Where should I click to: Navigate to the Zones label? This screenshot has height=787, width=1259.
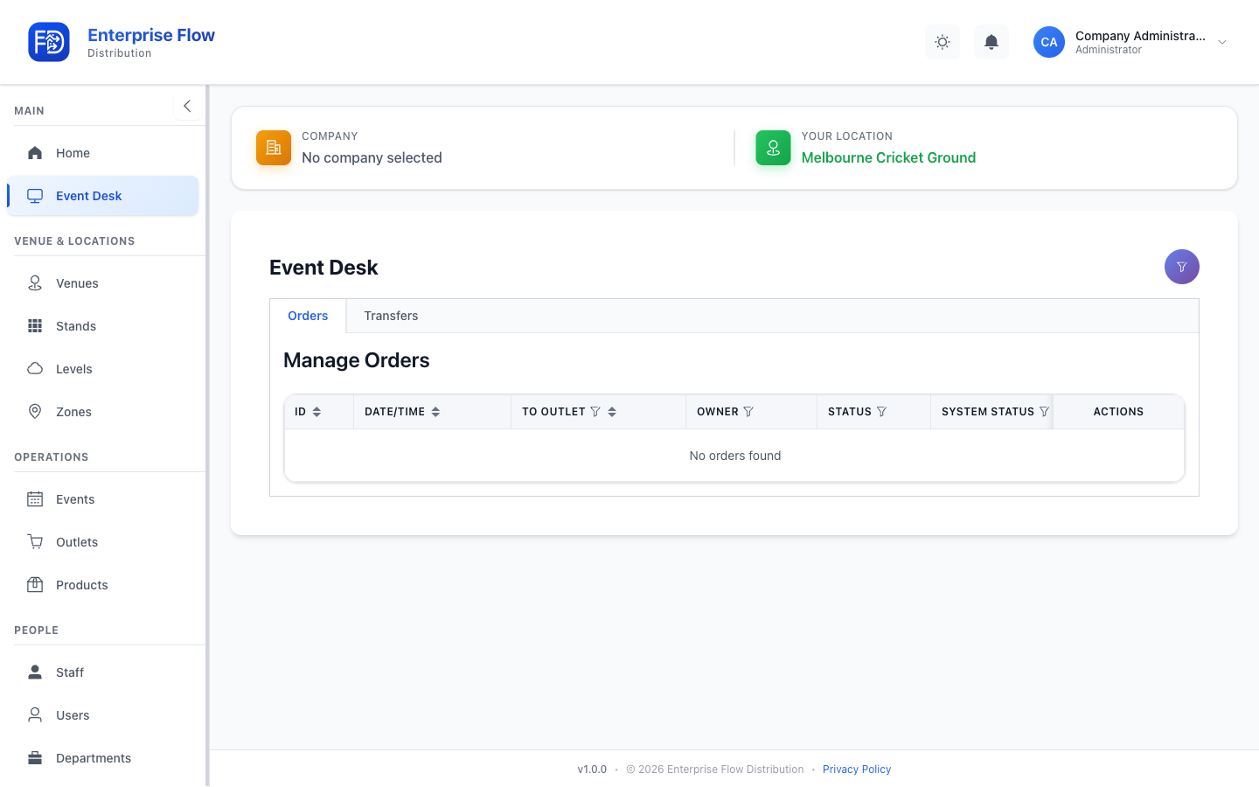coord(73,412)
